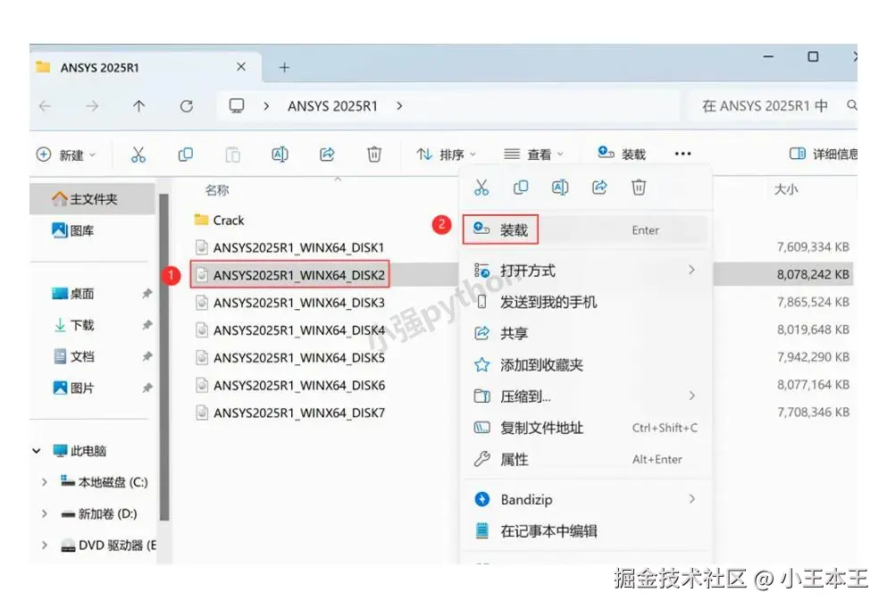This screenshot has height=609, width=887.
Task: Sort by the 名称 column header
Action: coord(217,190)
